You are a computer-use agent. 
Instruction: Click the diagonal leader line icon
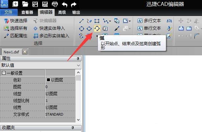pos(117,28)
